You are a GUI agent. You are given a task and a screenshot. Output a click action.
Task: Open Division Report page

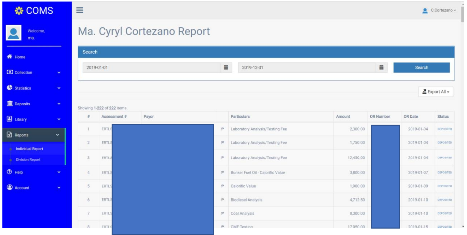28,160
